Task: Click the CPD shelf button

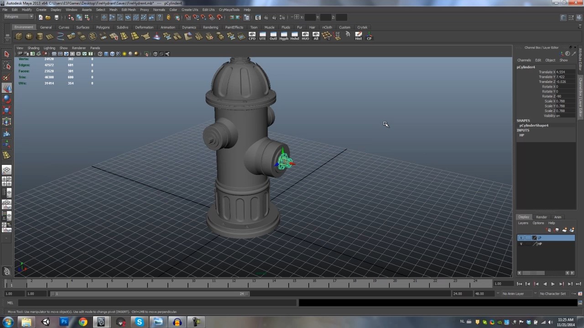Action: pos(252,36)
